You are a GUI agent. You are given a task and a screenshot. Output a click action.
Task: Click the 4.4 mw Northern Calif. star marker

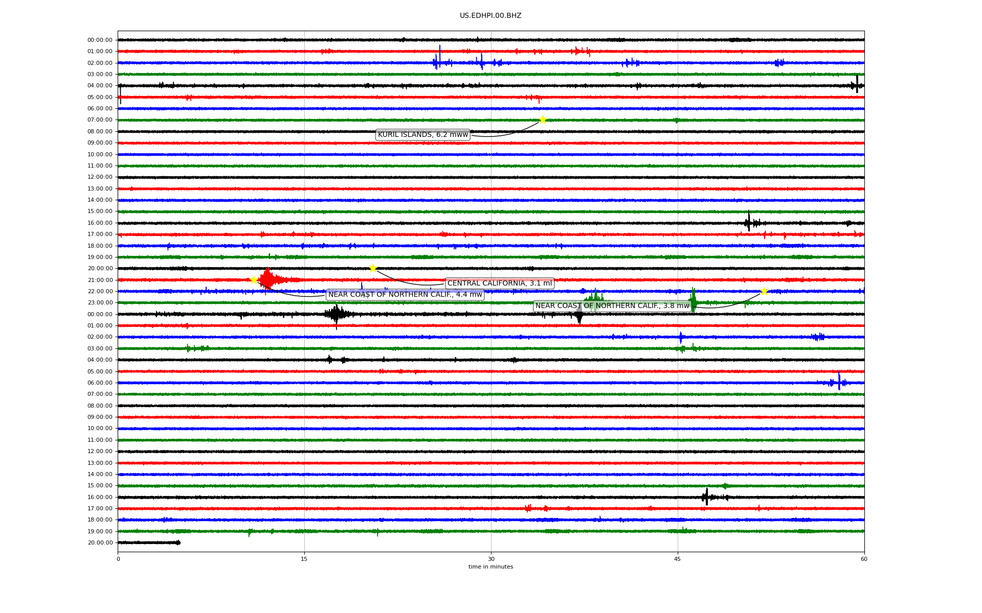pyautogui.click(x=254, y=280)
